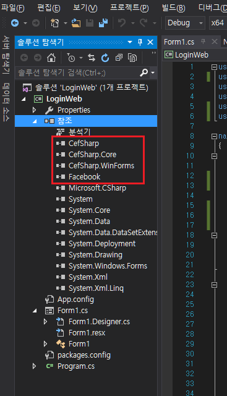The width and height of the screenshot is (227, 396).
Task: Click the save all toolbar icon
Action: point(103,24)
